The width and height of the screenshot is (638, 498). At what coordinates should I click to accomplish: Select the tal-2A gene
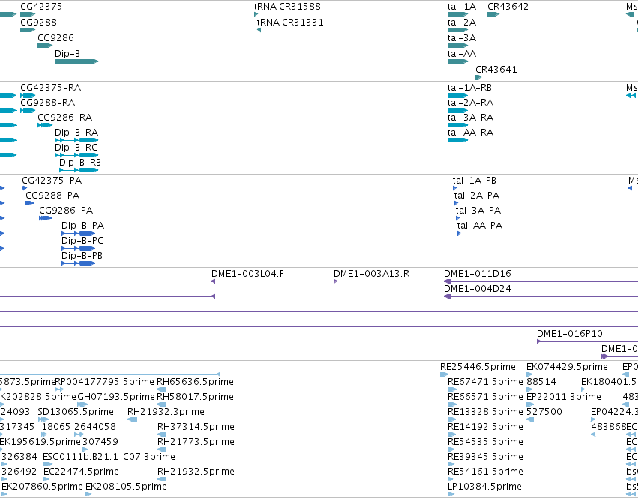pyautogui.click(x=458, y=30)
